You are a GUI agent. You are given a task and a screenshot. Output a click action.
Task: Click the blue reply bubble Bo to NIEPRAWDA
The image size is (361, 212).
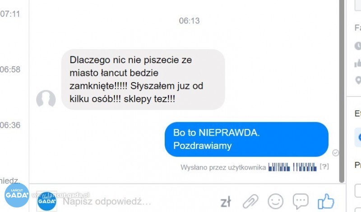point(246,139)
